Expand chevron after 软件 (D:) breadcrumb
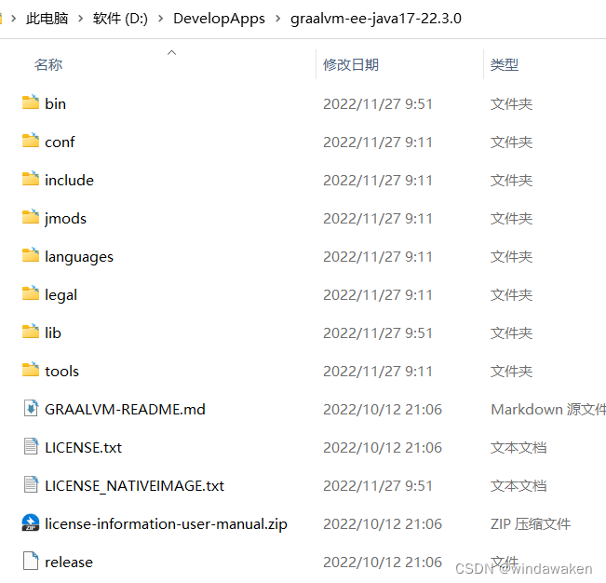Viewport: 606px width, 583px height. [x=160, y=19]
